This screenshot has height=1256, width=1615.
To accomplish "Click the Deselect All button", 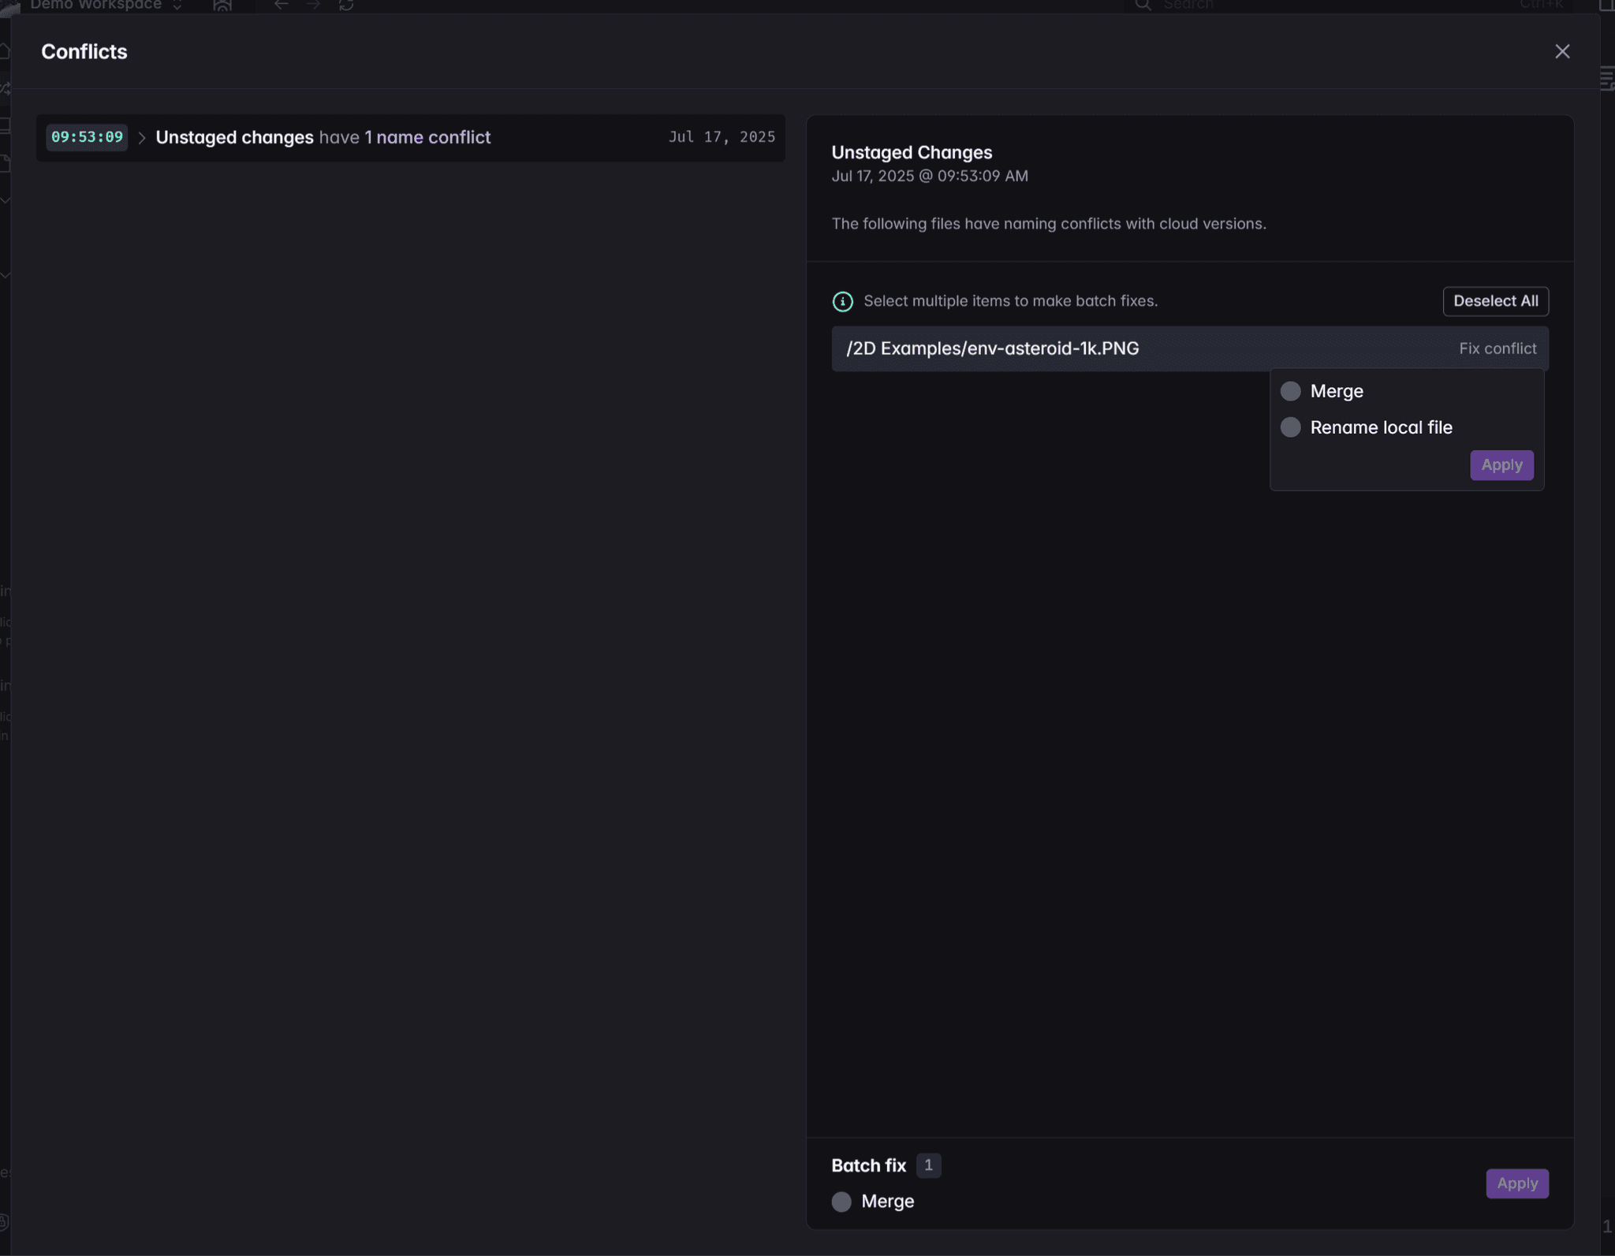I will tap(1495, 301).
